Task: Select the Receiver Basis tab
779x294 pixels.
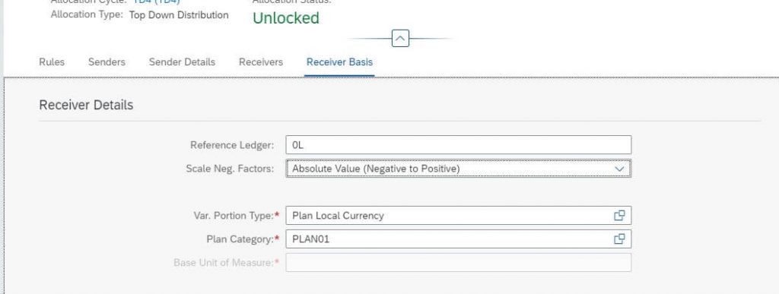Action: tap(339, 62)
